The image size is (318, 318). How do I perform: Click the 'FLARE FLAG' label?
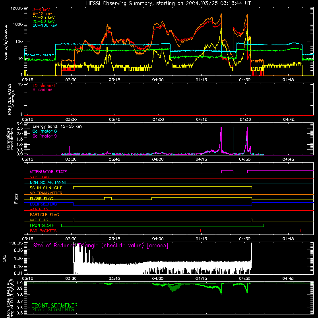coord(41,198)
